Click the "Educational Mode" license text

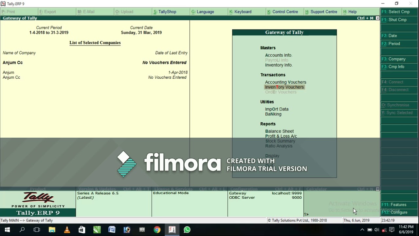click(171, 193)
